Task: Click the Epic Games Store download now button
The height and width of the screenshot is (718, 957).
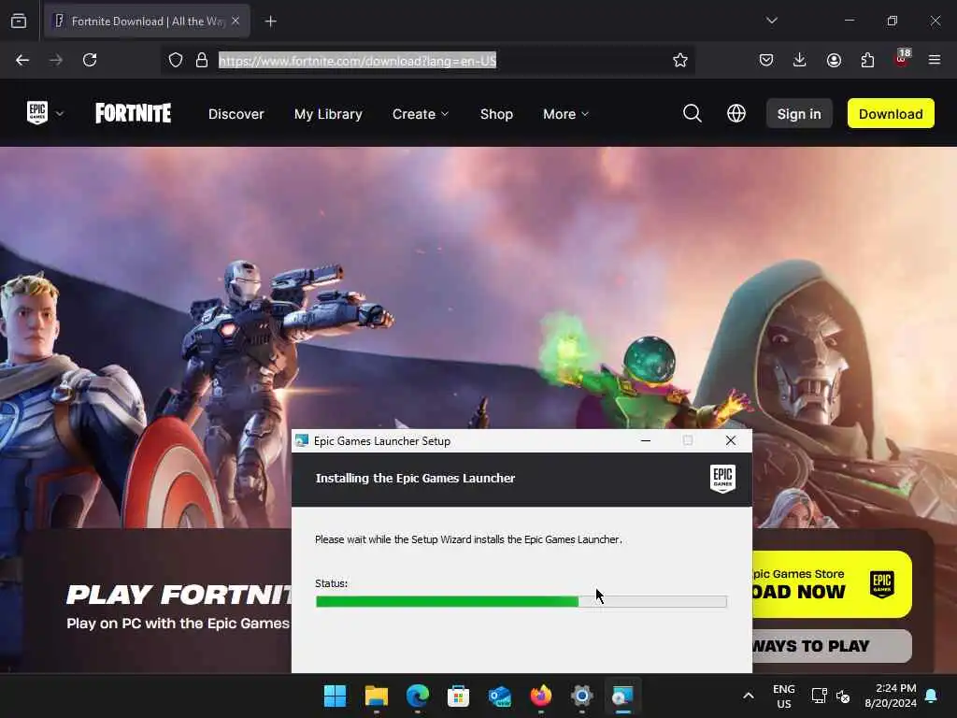Action: (833, 584)
